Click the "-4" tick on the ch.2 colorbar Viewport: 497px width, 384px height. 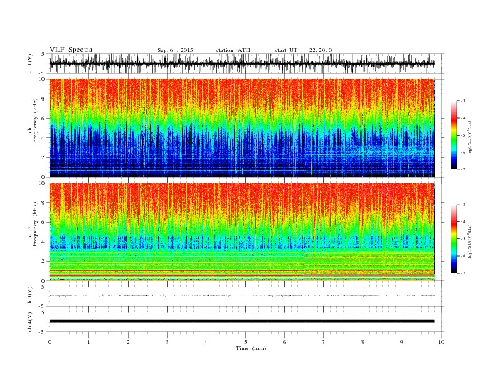tap(462, 221)
